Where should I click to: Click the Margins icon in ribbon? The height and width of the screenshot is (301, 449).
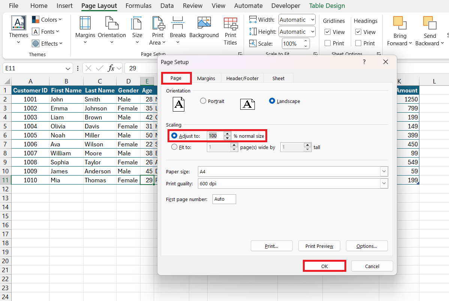85,23
